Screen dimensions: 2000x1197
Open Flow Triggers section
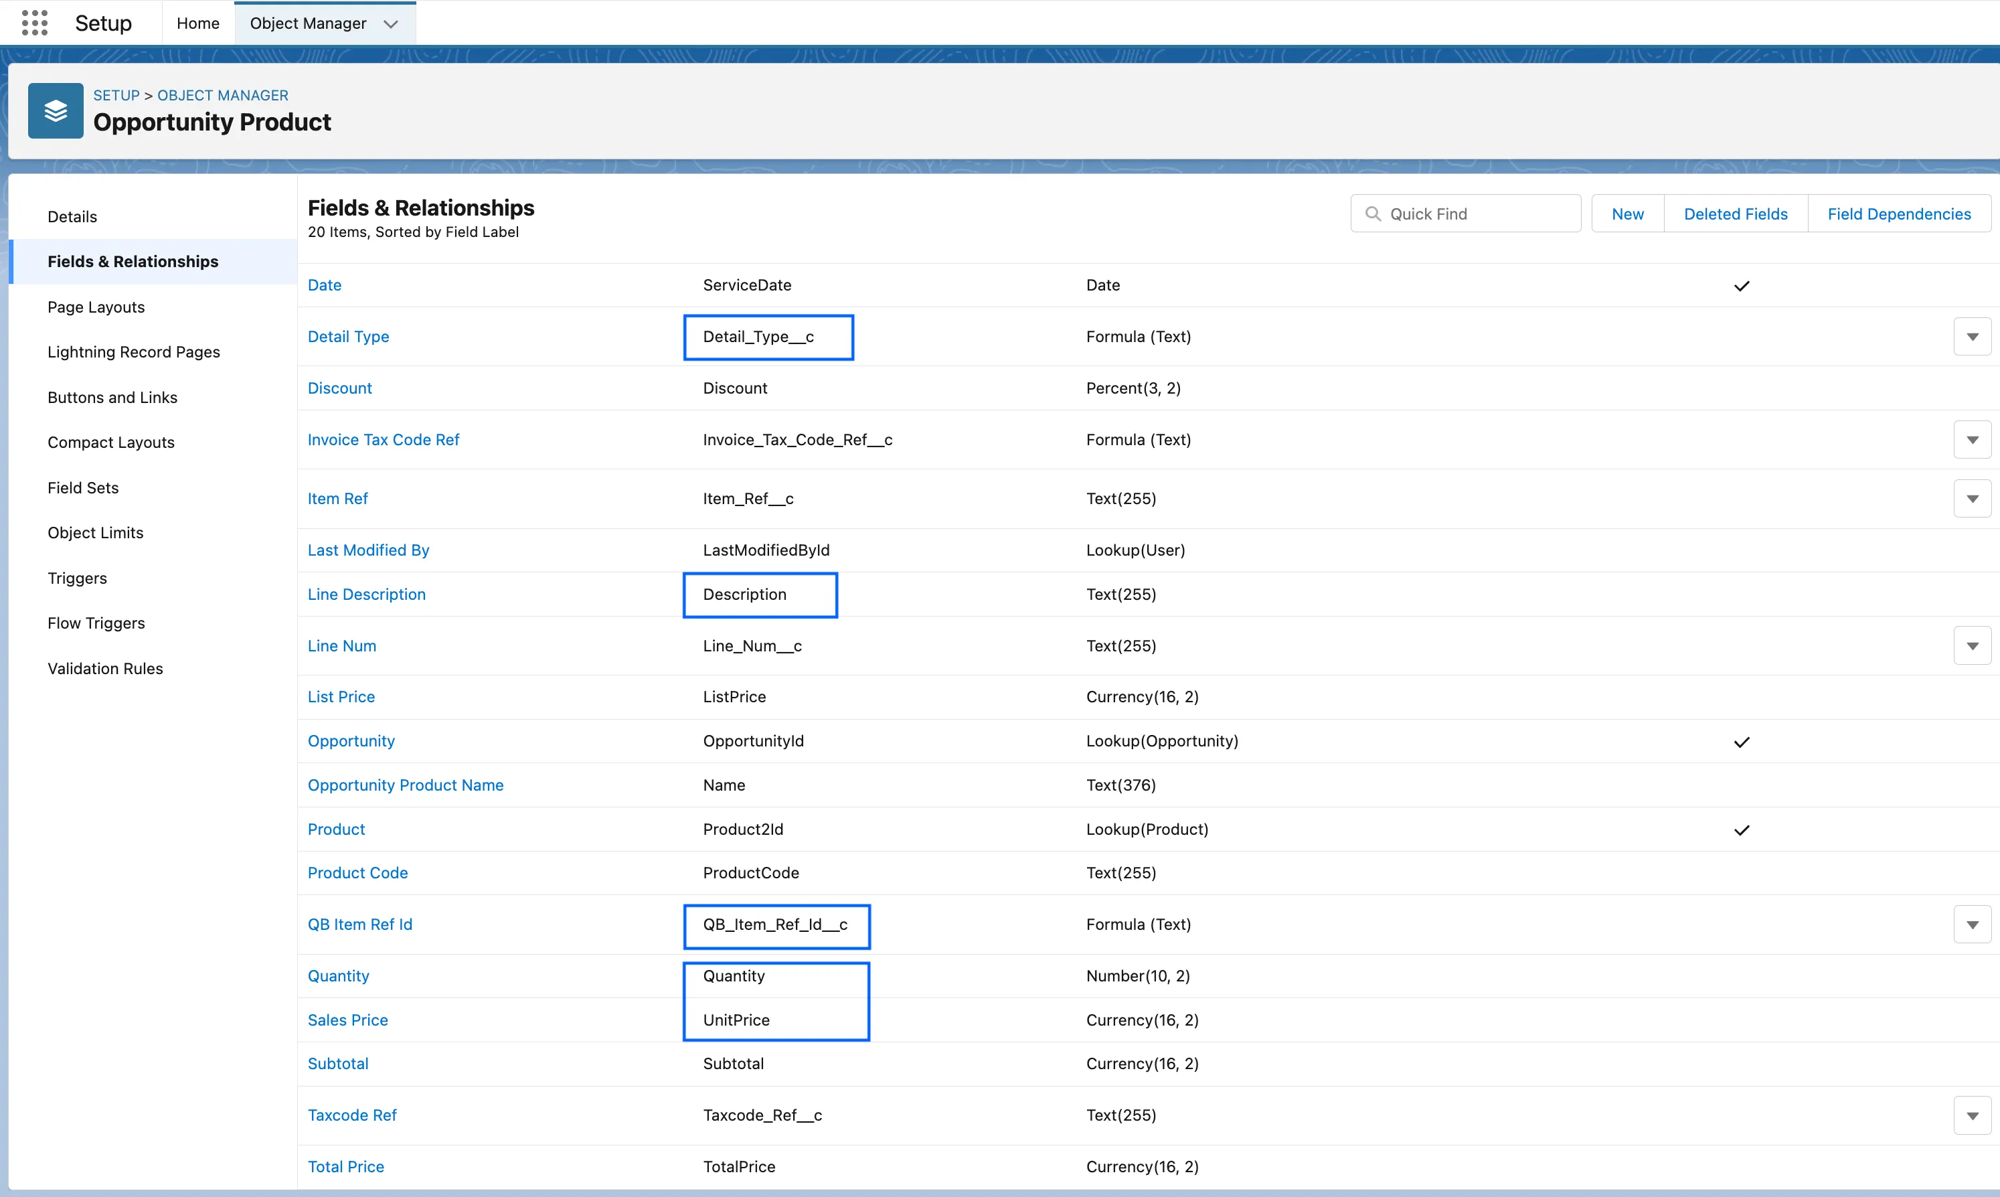pyautogui.click(x=96, y=623)
